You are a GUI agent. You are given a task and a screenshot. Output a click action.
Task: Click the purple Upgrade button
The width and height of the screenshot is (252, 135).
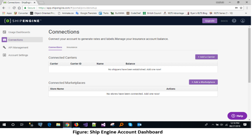point(210,21)
